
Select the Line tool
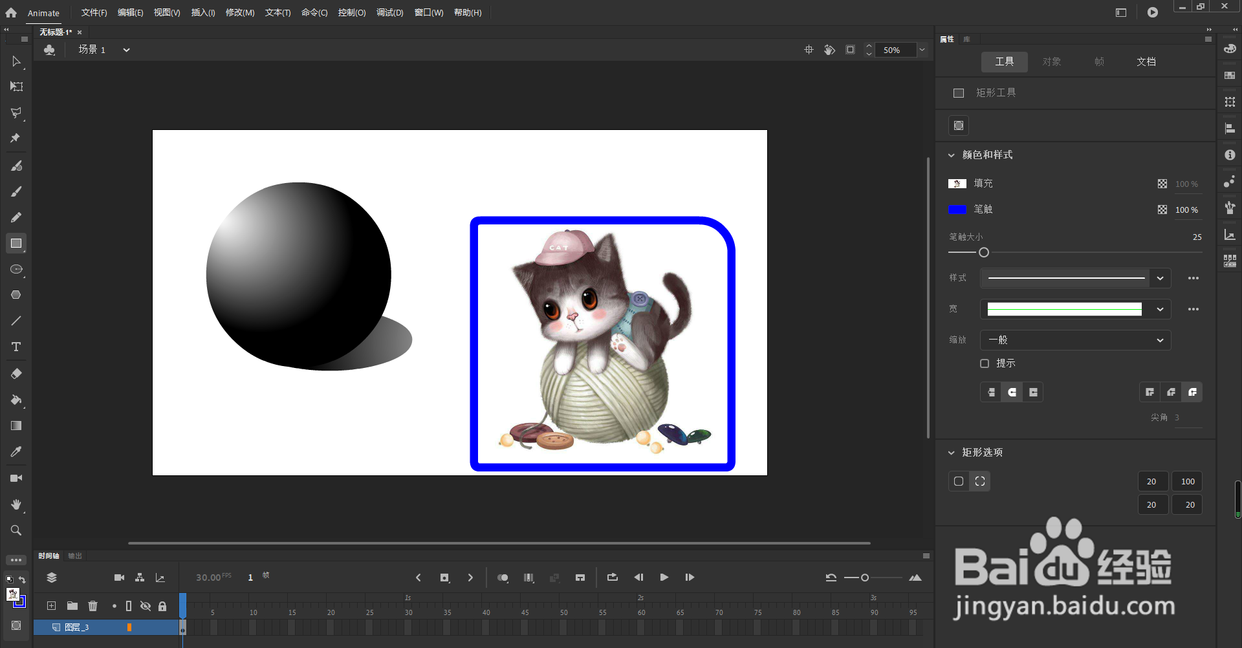tap(16, 321)
